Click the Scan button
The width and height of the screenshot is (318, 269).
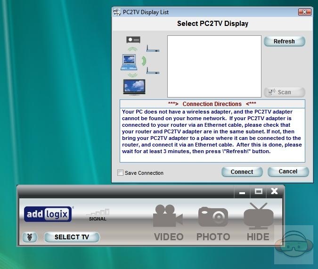coord(284,92)
